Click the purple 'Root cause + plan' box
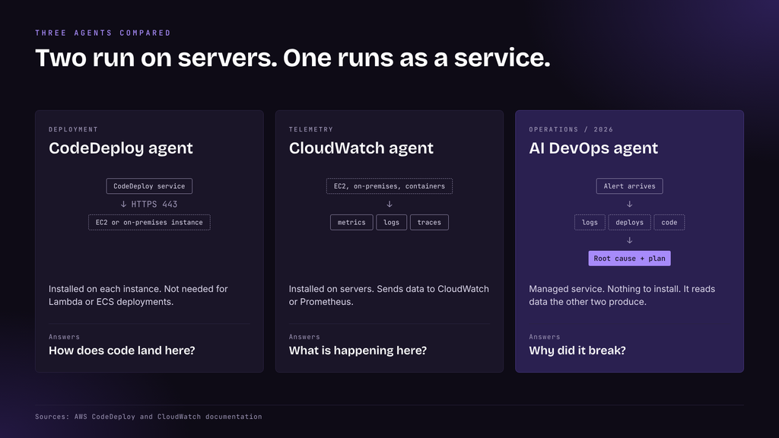 [x=629, y=259]
